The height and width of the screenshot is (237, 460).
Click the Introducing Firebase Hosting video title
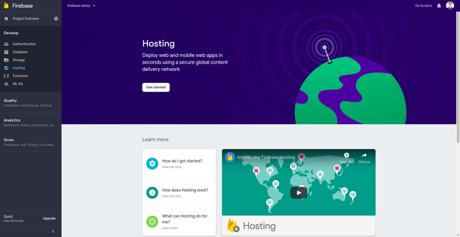tap(266, 157)
